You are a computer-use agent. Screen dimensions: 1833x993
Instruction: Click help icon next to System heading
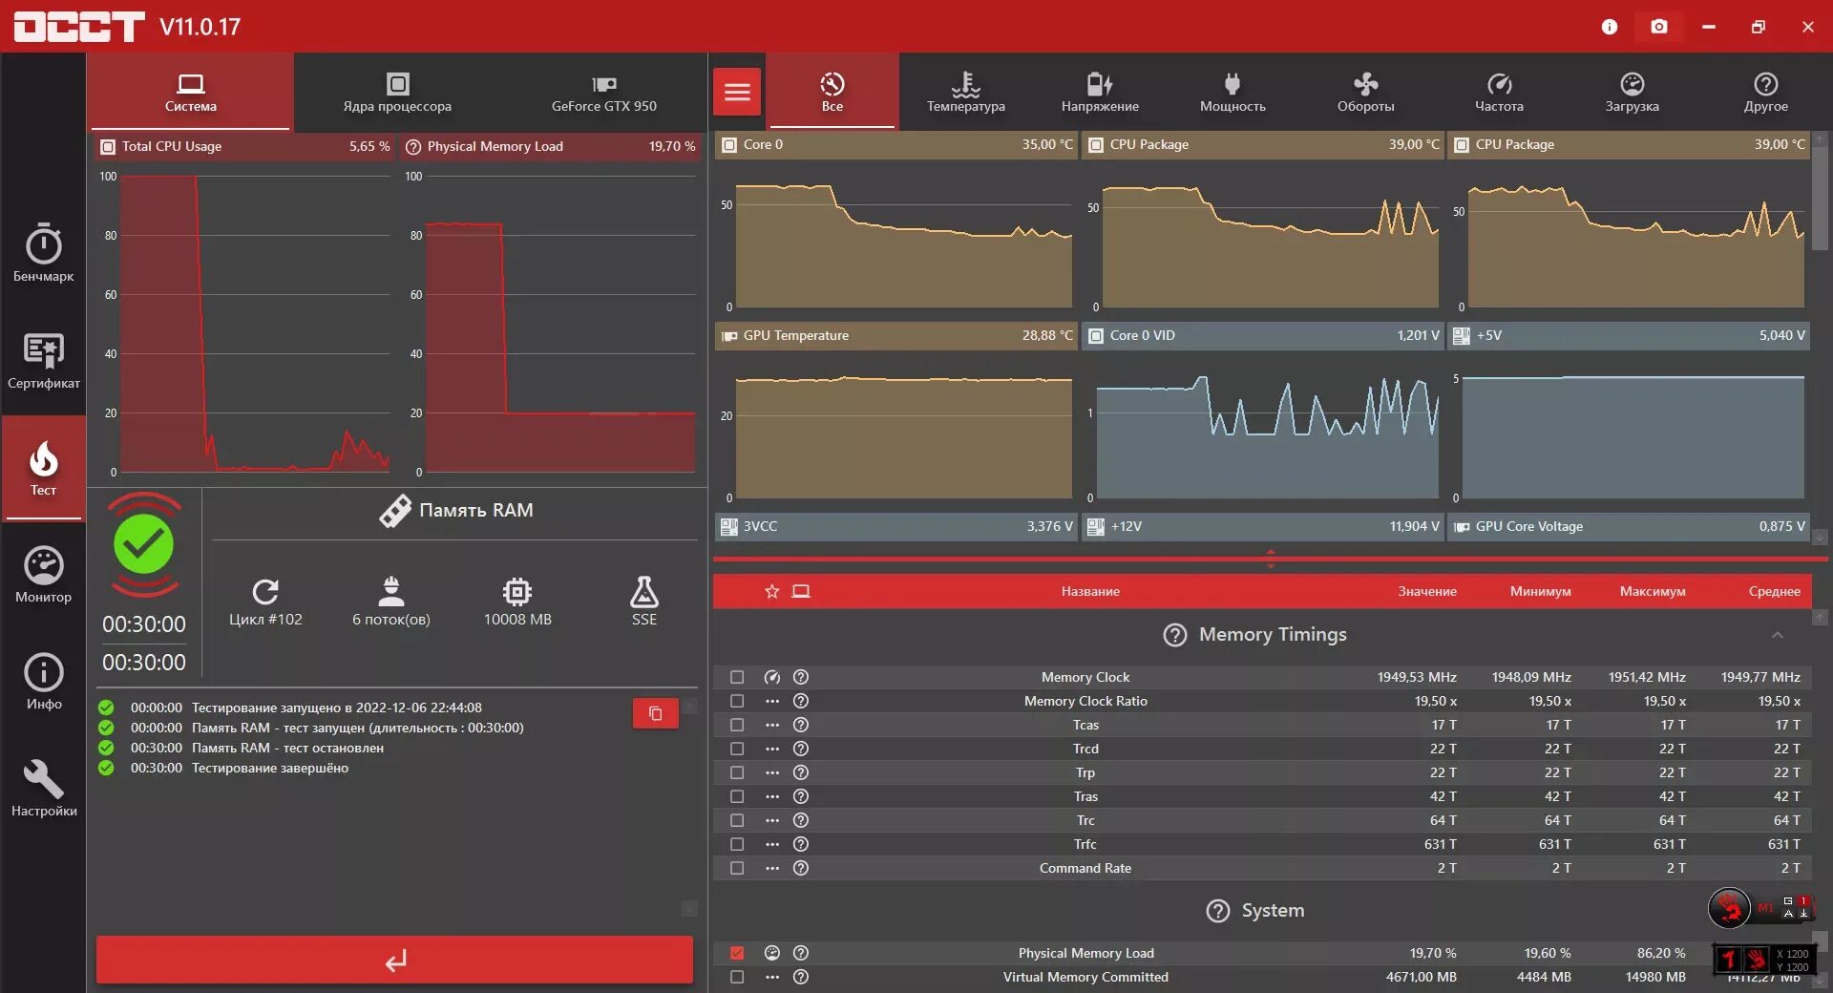(1217, 911)
